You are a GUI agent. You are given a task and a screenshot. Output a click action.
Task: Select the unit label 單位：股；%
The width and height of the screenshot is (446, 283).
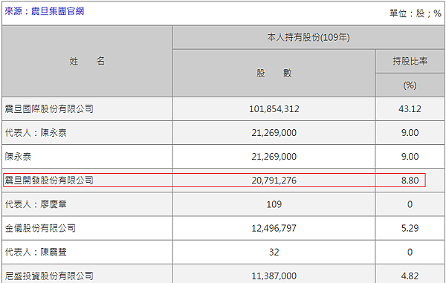(x=416, y=13)
